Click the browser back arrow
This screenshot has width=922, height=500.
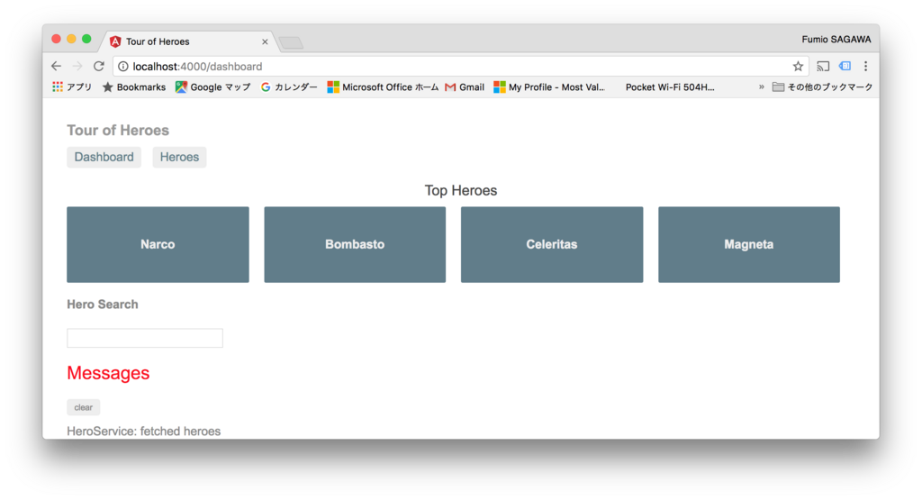pos(57,66)
